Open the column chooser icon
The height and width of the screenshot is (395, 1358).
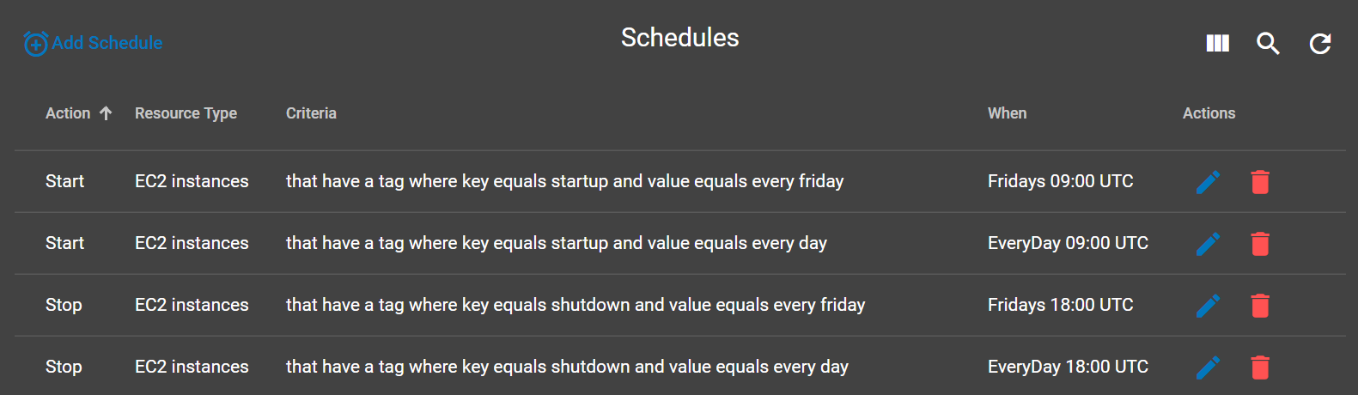[1217, 43]
